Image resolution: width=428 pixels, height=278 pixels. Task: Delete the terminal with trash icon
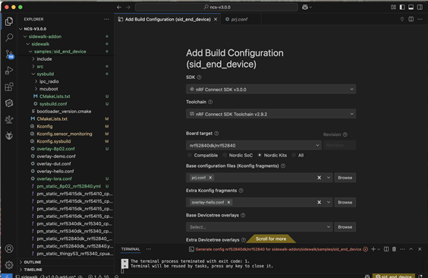point(394,249)
